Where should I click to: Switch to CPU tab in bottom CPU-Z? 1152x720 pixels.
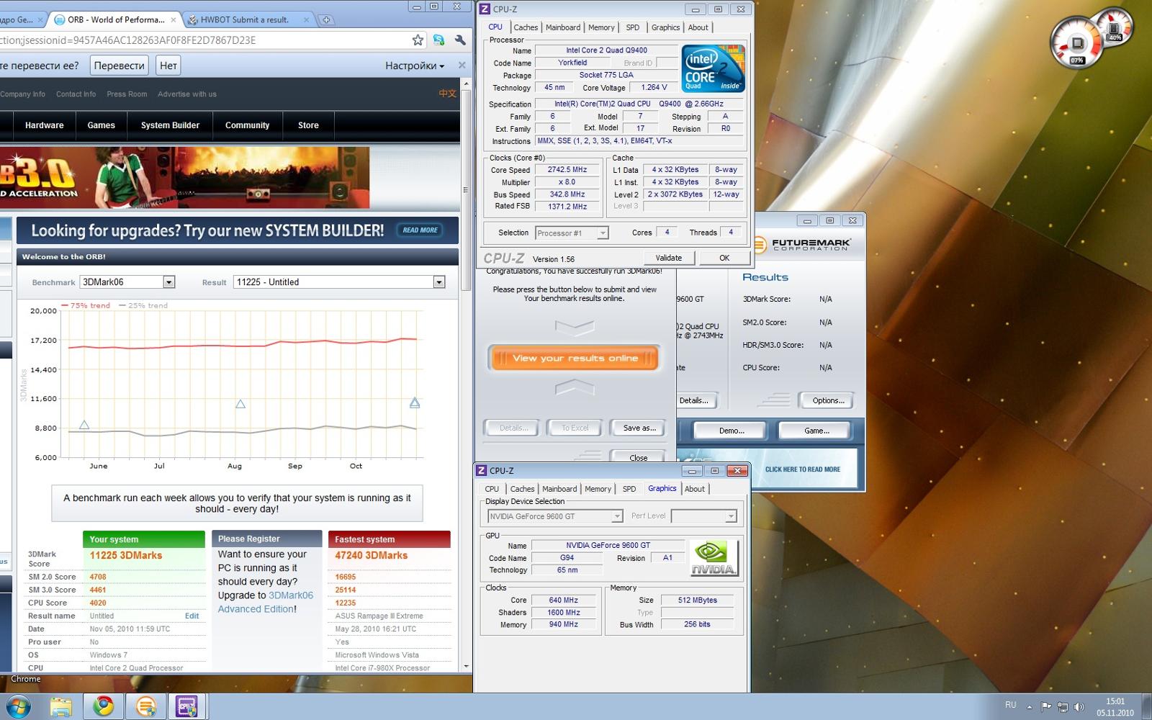(x=492, y=489)
